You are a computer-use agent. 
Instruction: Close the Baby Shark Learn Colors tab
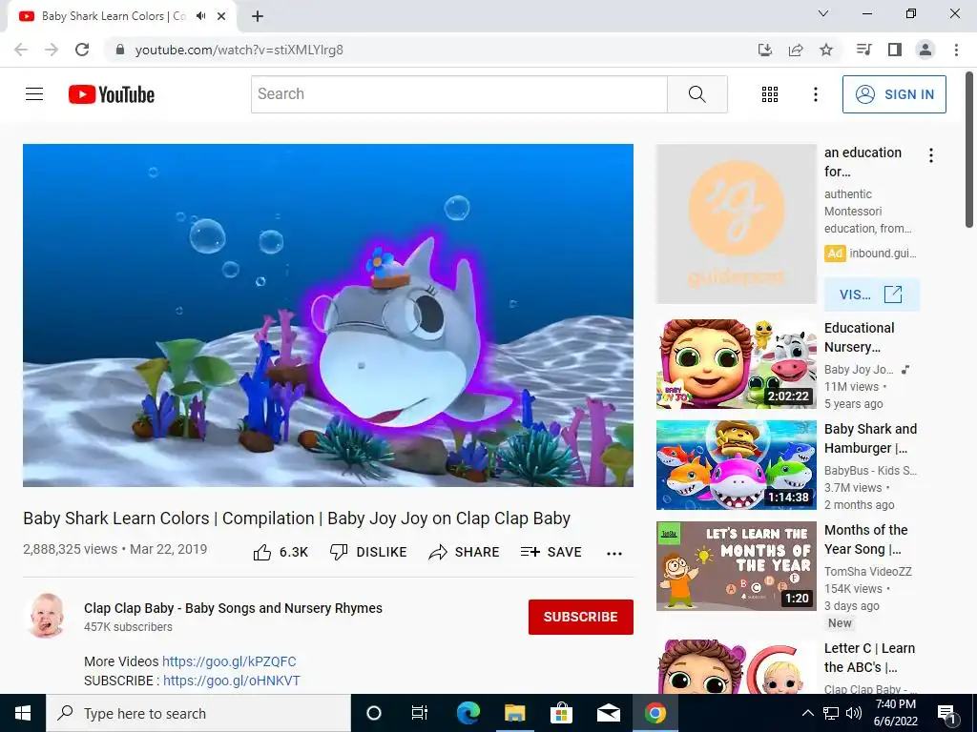pos(221,16)
